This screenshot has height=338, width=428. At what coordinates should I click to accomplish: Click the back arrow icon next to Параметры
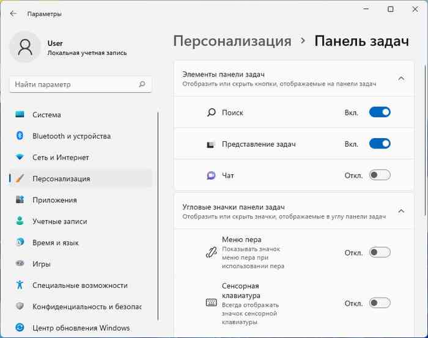click(x=13, y=13)
